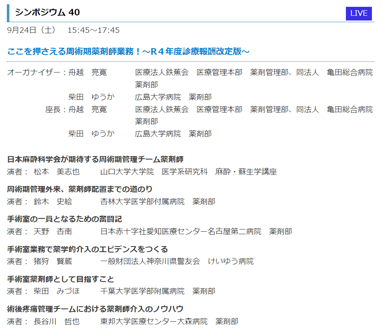This screenshot has height=334, width=383.
Task: Select the date text 9月24日（土）
Action: pyautogui.click(x=31, y=30)
